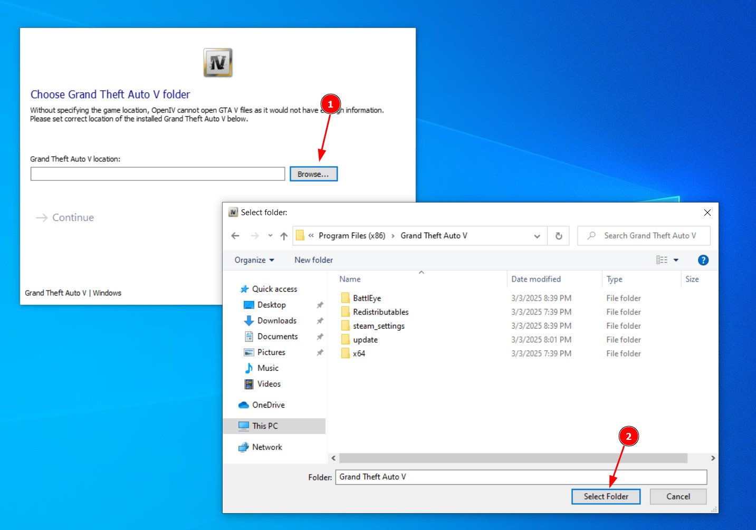Click the steam_settings folder icon
This screenshot has height=530, width=756.
346,326
